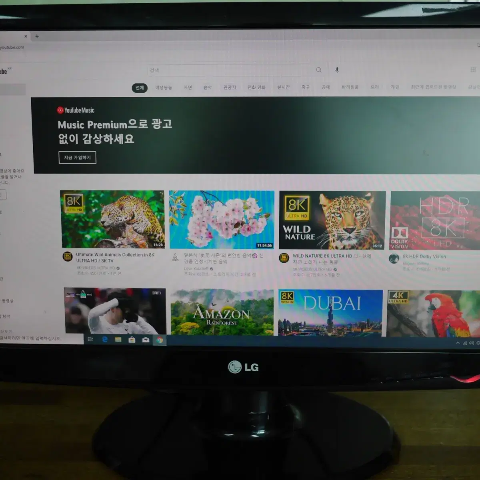Select the 반려동물 filter chip
The height and width of the screenshot is (480, 480).
[350, 87]
